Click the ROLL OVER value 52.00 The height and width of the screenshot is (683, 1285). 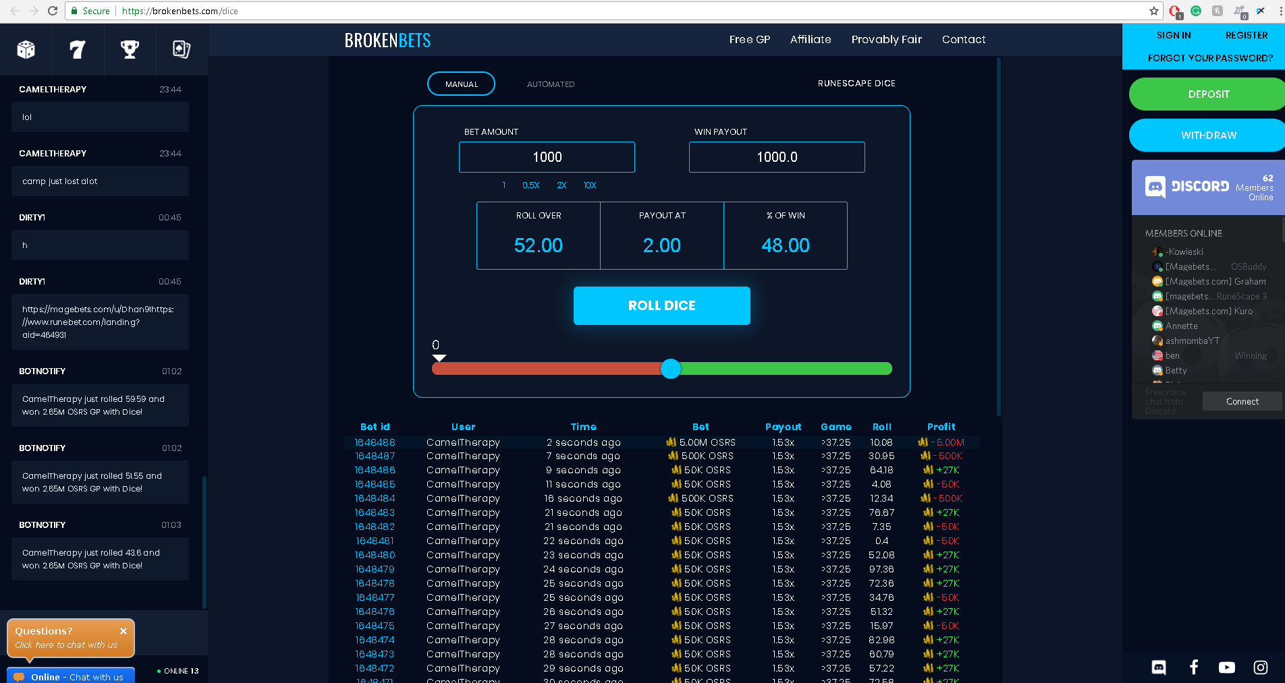tap(539, 245)
